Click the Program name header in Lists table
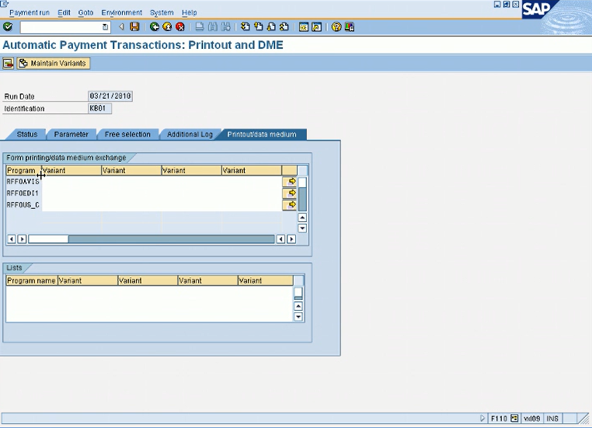The image size is (592, 428). [32, 281]
